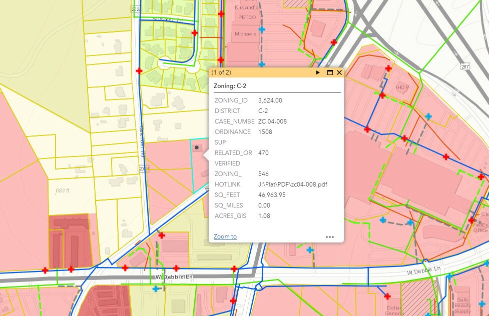
Task: Click the HOTLINK zc04-008.pdf path value
Action: tap(292, 184)
